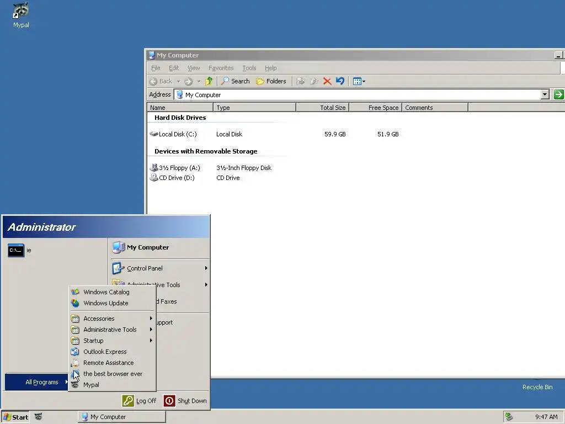Open the Mypal desktop shortcut icon
565x424 pixels.
(21, 15)
